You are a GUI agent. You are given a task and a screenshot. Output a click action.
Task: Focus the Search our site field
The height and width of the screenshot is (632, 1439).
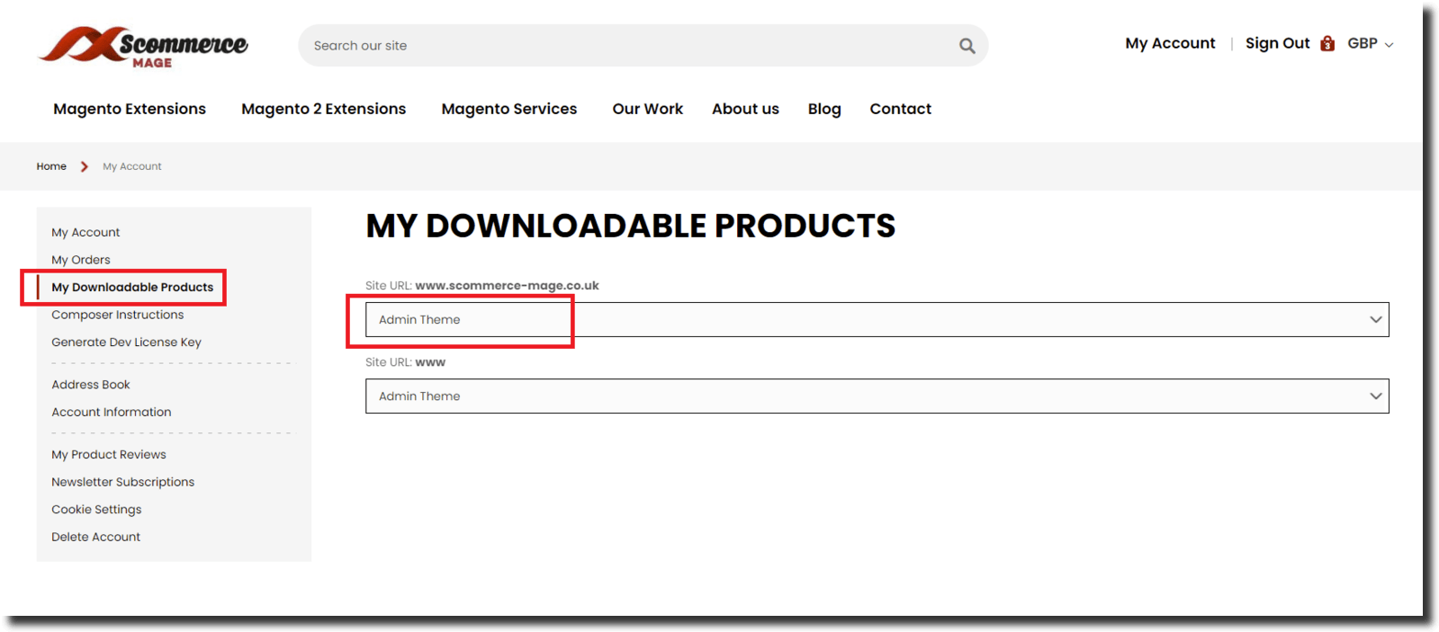pyautogui.click(x=630, y=46)
